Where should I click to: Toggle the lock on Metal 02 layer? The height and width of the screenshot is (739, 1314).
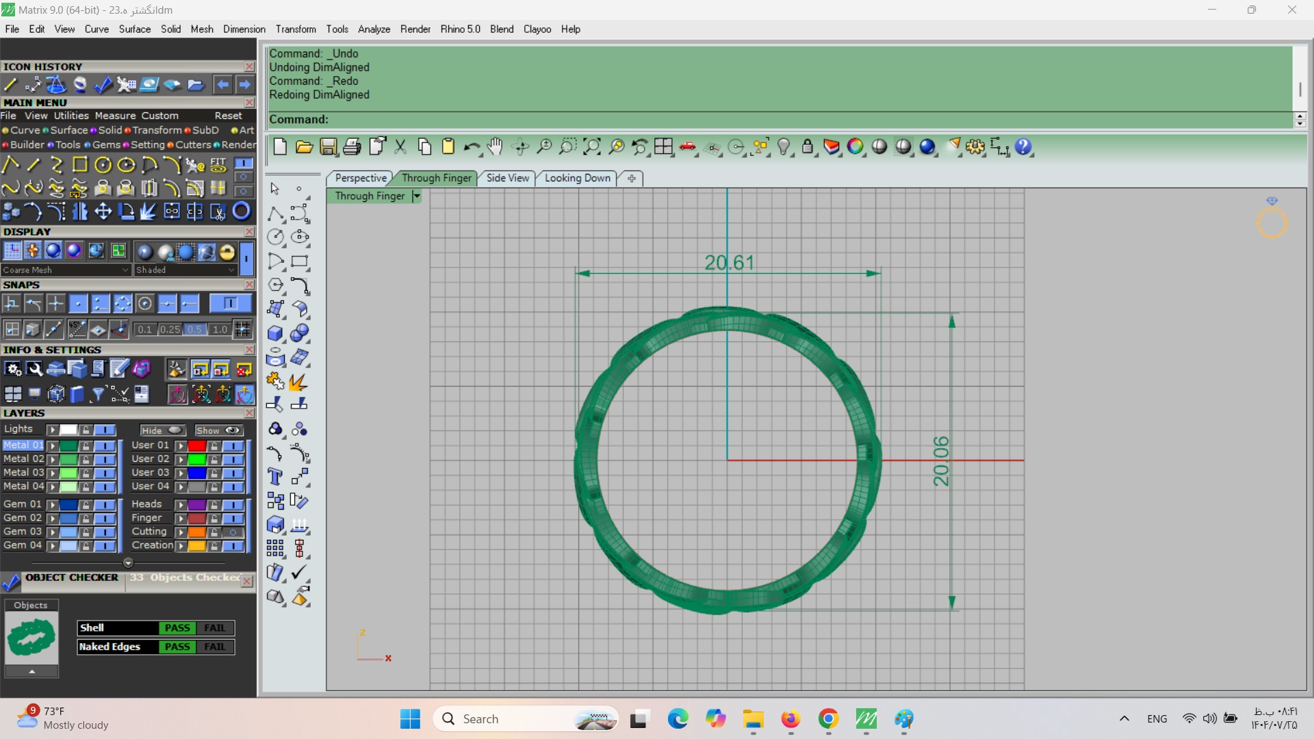coord(86,459)
